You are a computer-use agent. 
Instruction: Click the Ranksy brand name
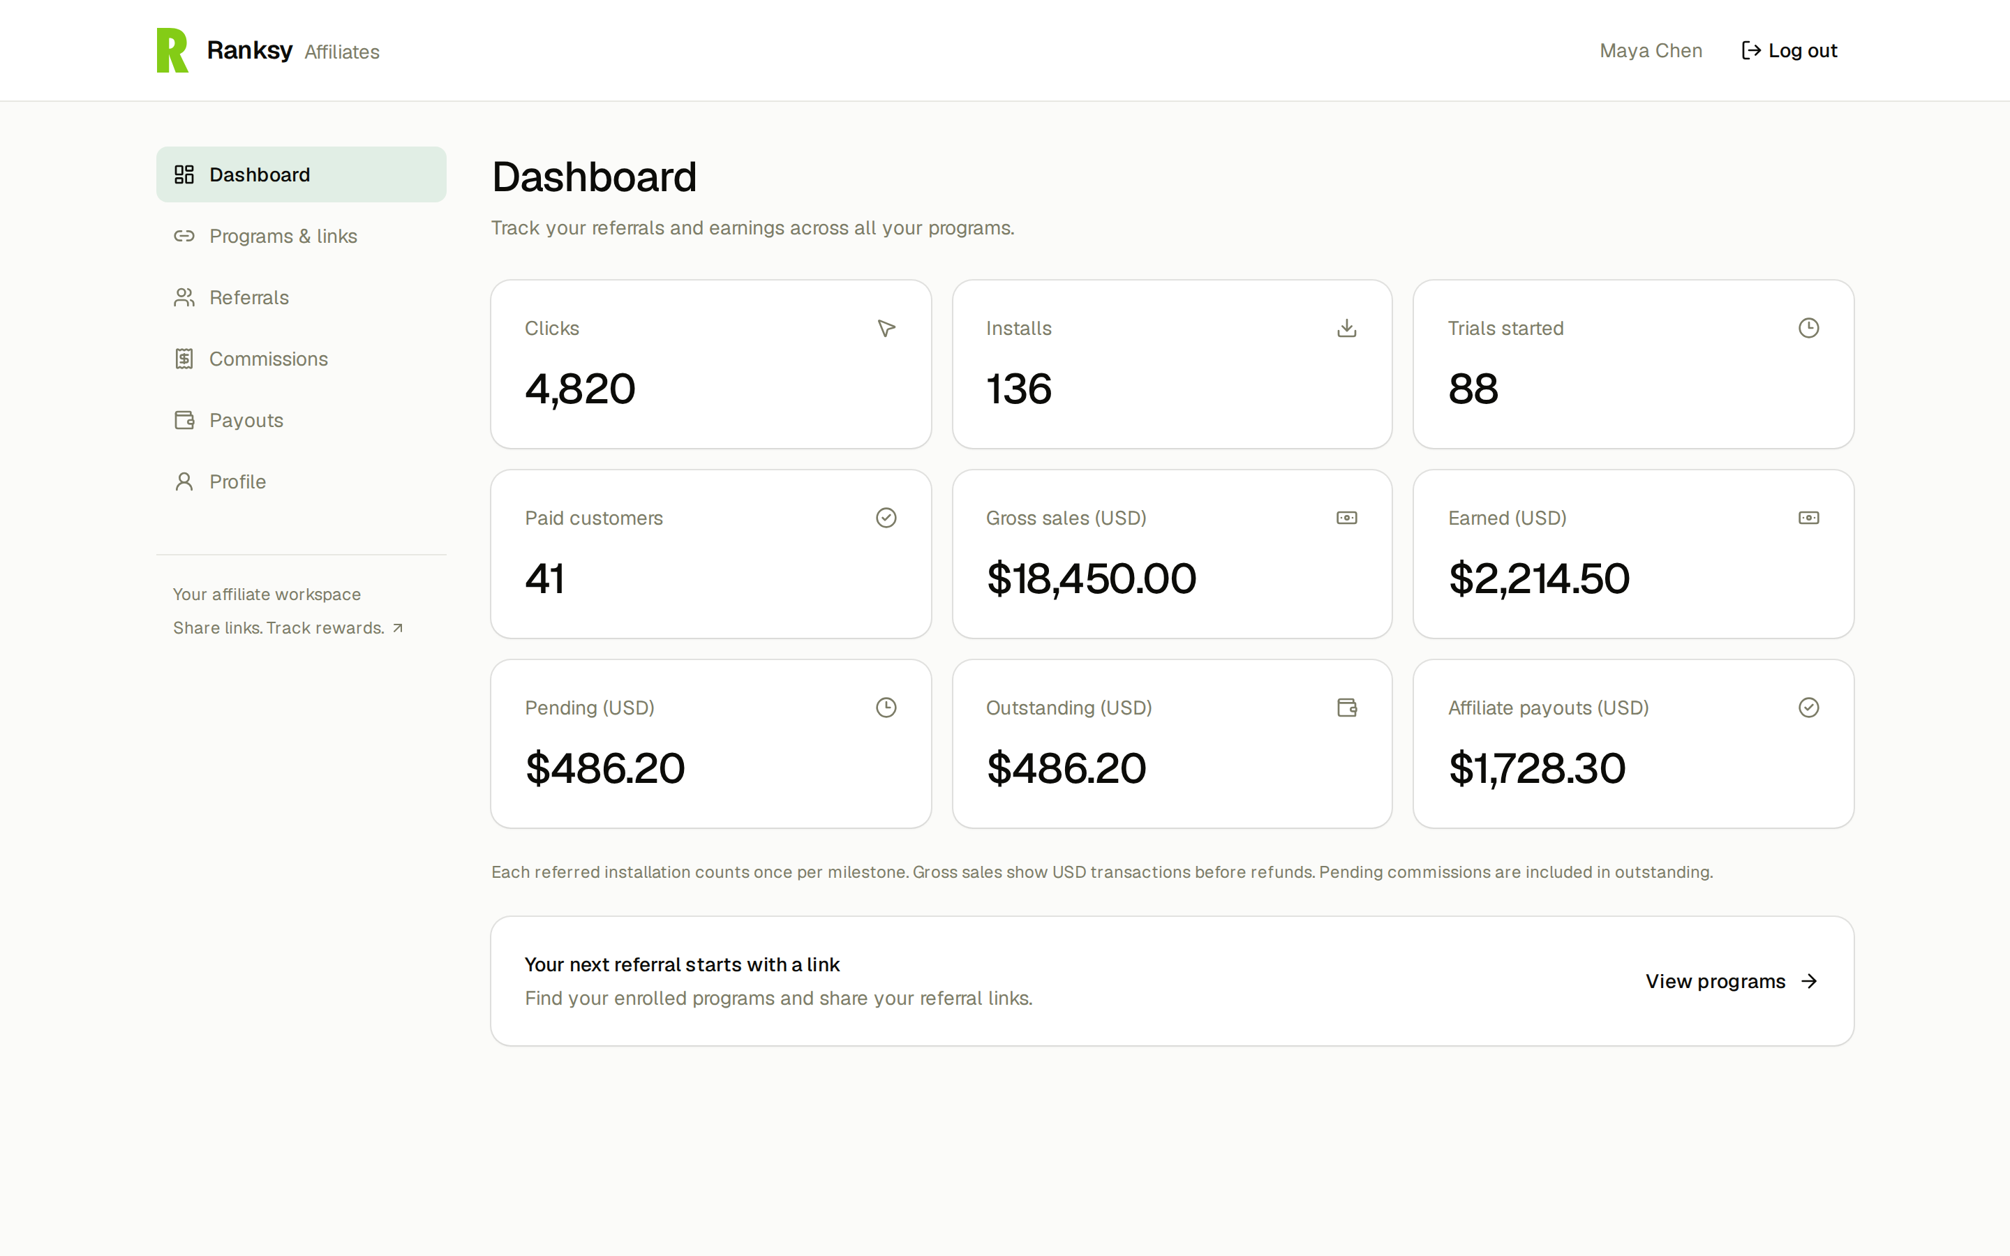[249, 50]
